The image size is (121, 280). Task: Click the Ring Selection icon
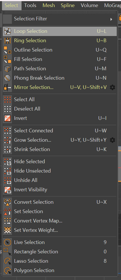(7, 41)
